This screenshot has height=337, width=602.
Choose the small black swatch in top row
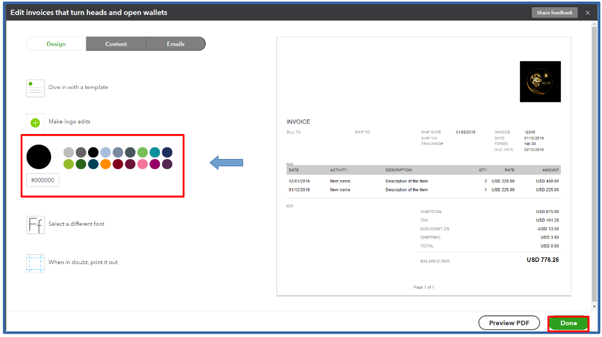[x=93, y=152]
